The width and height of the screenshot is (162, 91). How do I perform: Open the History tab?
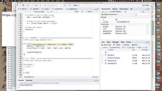pyautogui.click(x=115, y=9)
